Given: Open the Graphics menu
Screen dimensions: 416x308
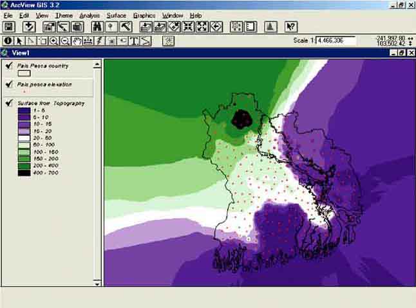Looking at the screenshot, I should tap(144, 15).
